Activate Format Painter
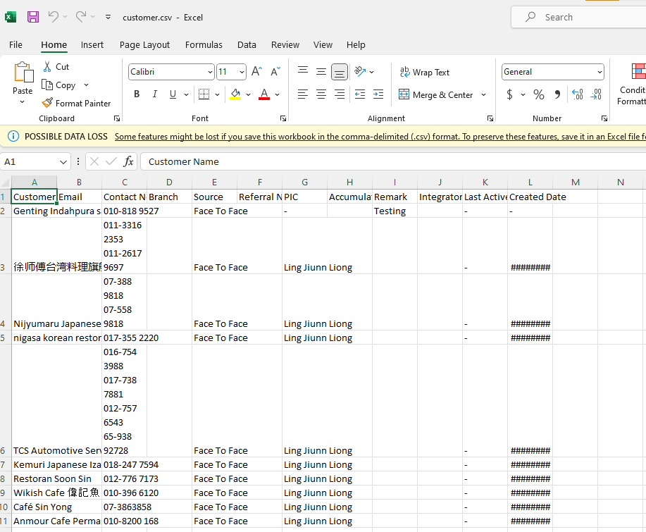Screen dimensions: 646x532 [x=76, y=103]
